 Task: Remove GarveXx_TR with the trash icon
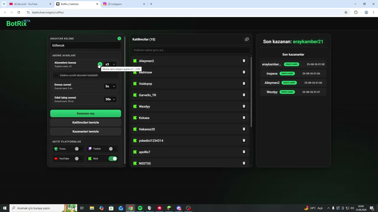click(244, 95)
